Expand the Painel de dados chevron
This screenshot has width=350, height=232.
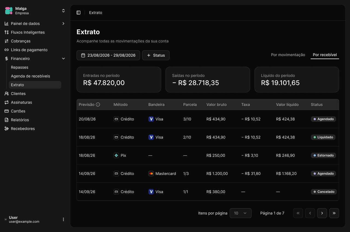click(x=63, y=24)
